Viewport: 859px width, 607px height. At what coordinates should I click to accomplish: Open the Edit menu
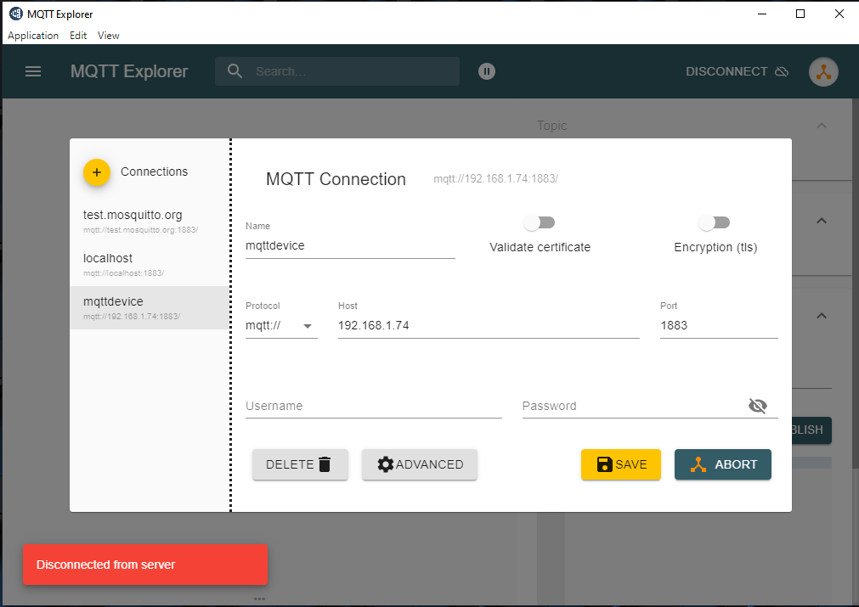[x=78, y=36]
